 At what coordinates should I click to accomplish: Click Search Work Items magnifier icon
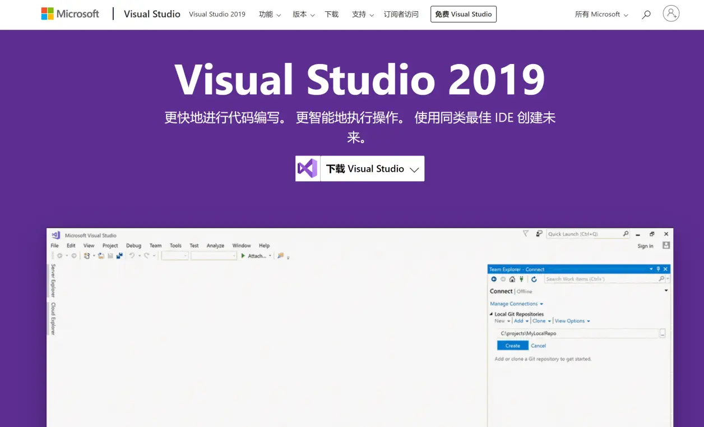(661, 278)
